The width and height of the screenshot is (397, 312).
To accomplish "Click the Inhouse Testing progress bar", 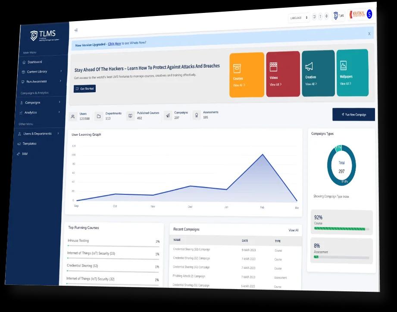I will click(x=113, y=246).
